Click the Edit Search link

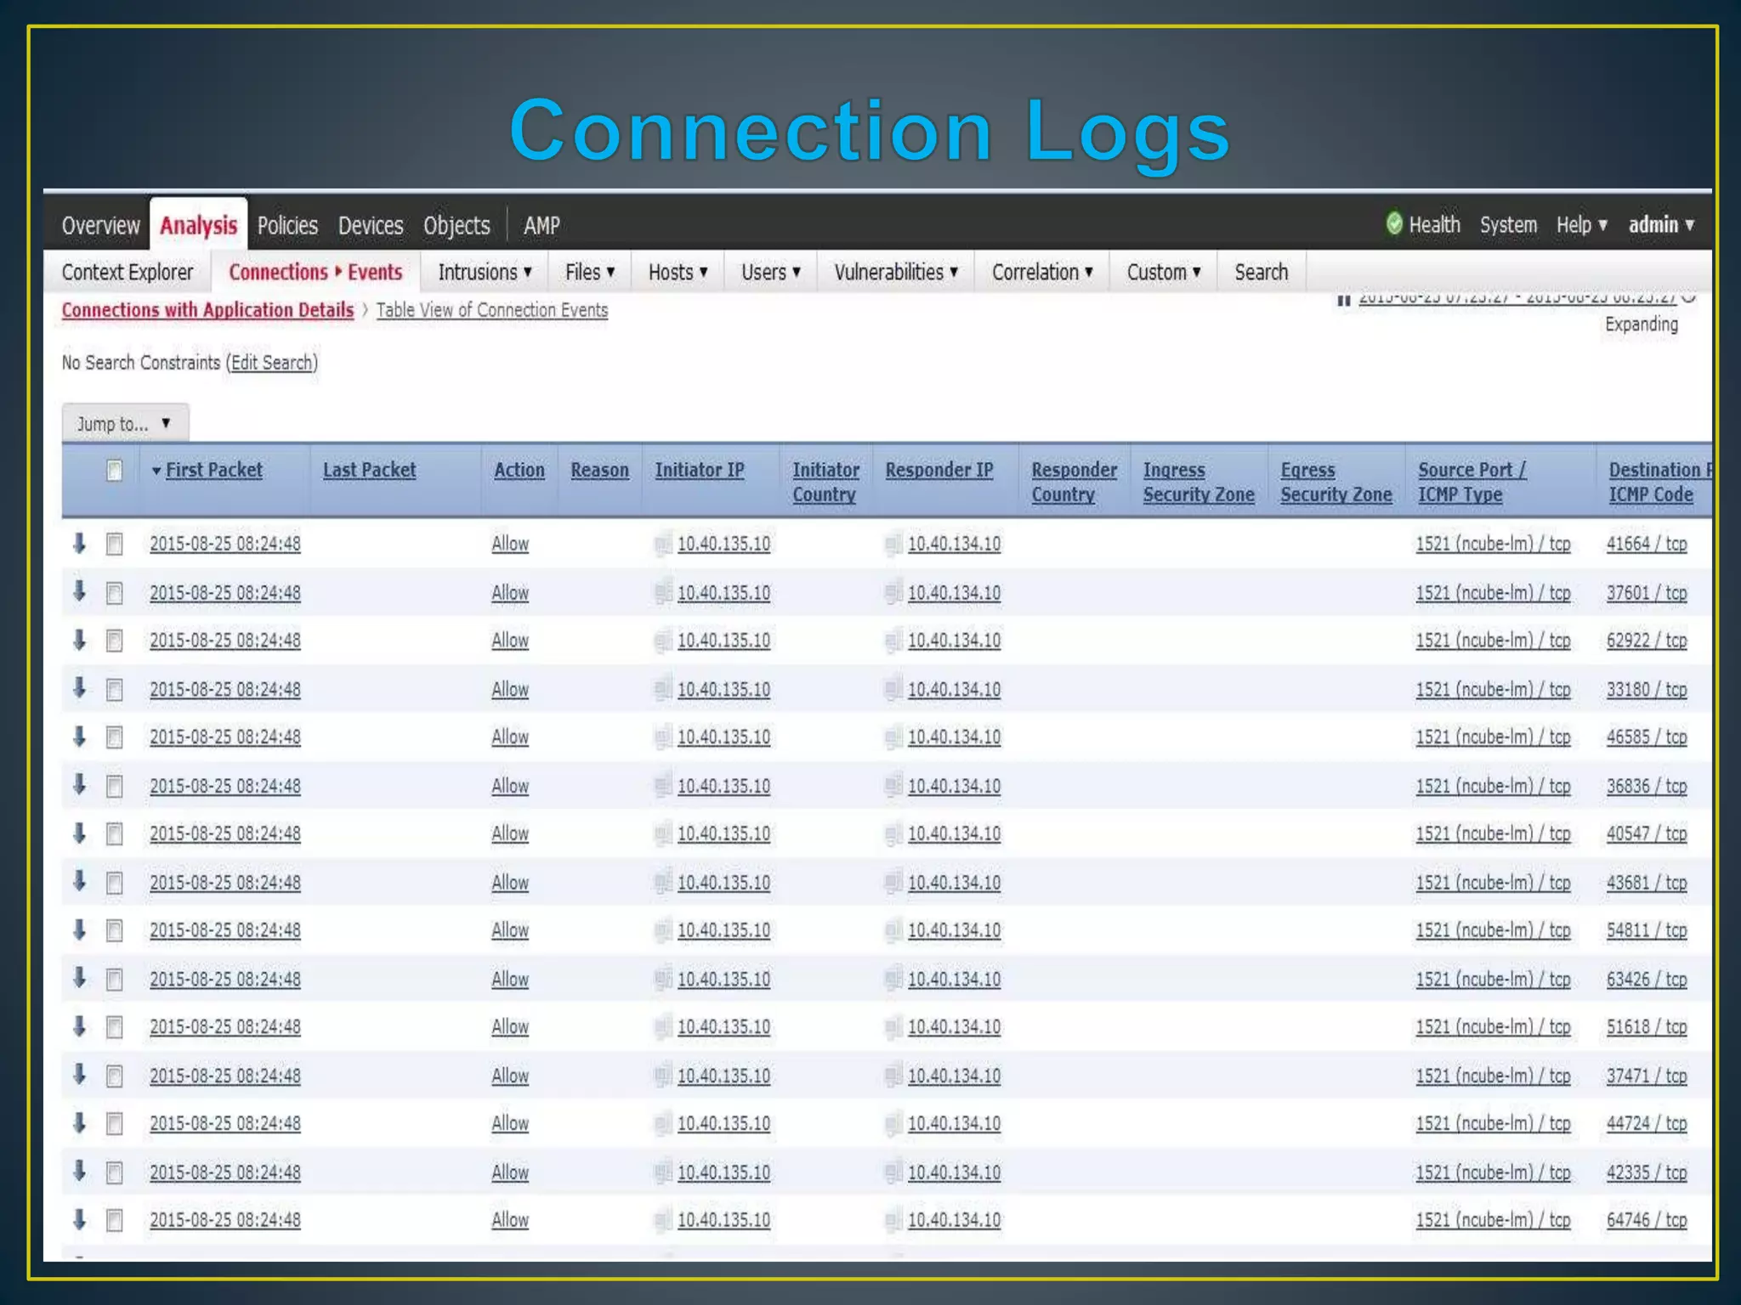(272, 363)
